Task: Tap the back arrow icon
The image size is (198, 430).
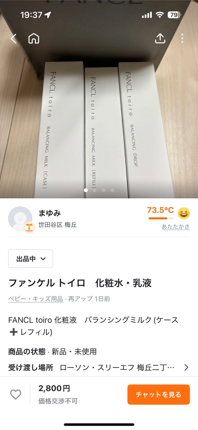Action: tap(13, 39)
